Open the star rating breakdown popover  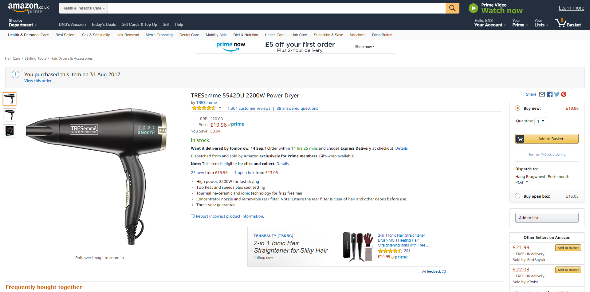coord(220,108)
